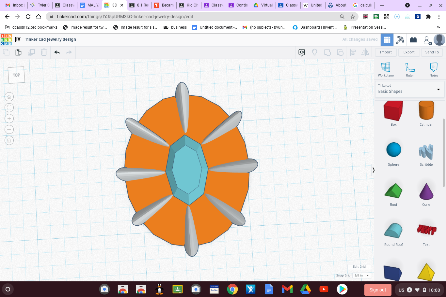Add a Notes annotation

click(434, 69)
